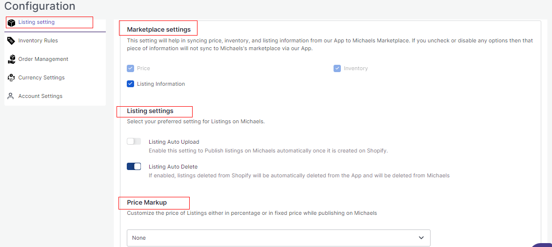Select Order Management in the sidebar
Viewport: 552px width, 247px height.
pos(43,59)
